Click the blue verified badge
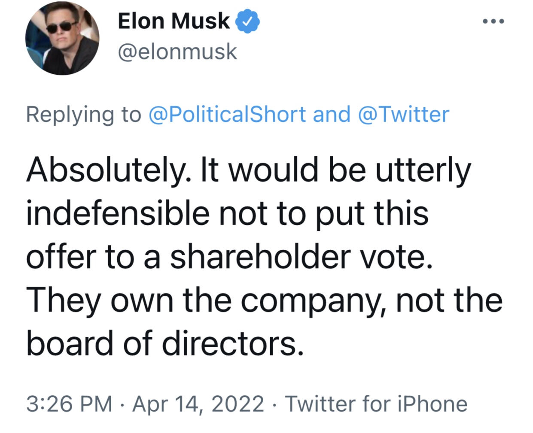The image size is (533, 433). pyautogui.click(x=248, y=21)
